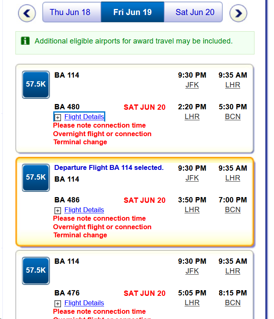Select the 57.5K award for BA 476 itinerary
Screen dimensions: 274x319
[x=36, y=271]
